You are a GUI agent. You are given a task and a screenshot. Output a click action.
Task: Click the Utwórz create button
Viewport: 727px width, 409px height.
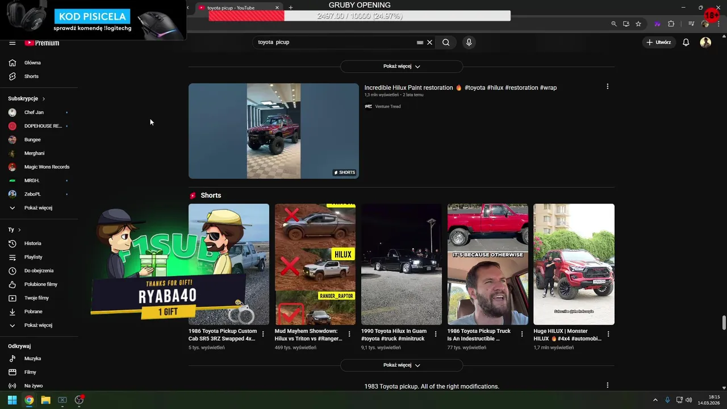pos(659,42)
